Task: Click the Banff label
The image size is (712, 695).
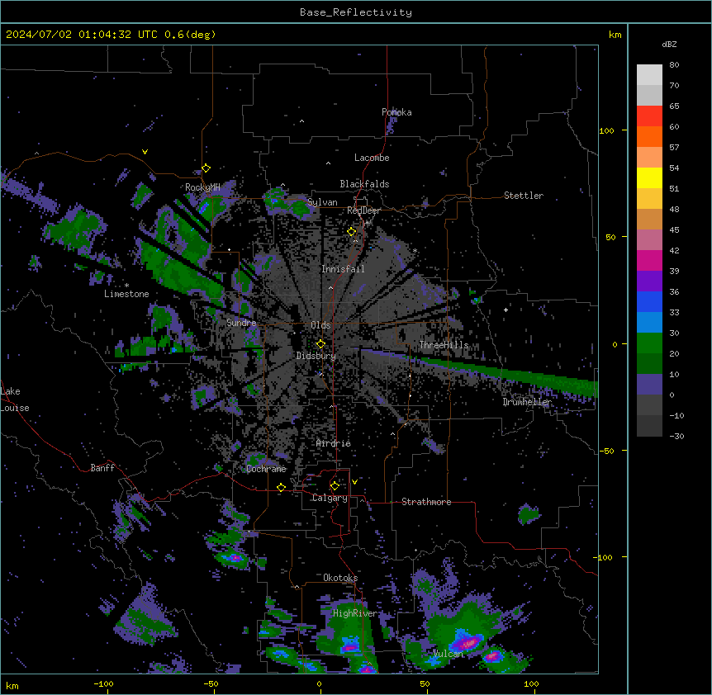Action: click(x=102, y=468)
